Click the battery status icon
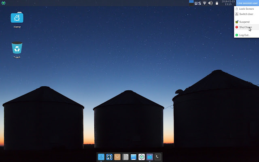Viewport: 259px width, 162px height. tap(217, 3)
